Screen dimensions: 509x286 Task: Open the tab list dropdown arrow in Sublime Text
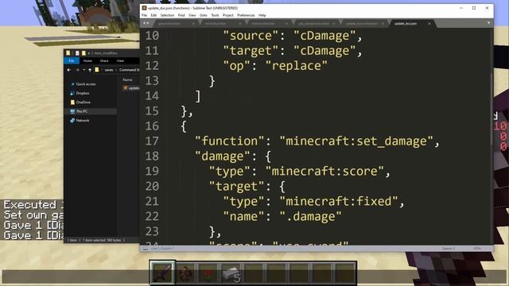[488, 23]
